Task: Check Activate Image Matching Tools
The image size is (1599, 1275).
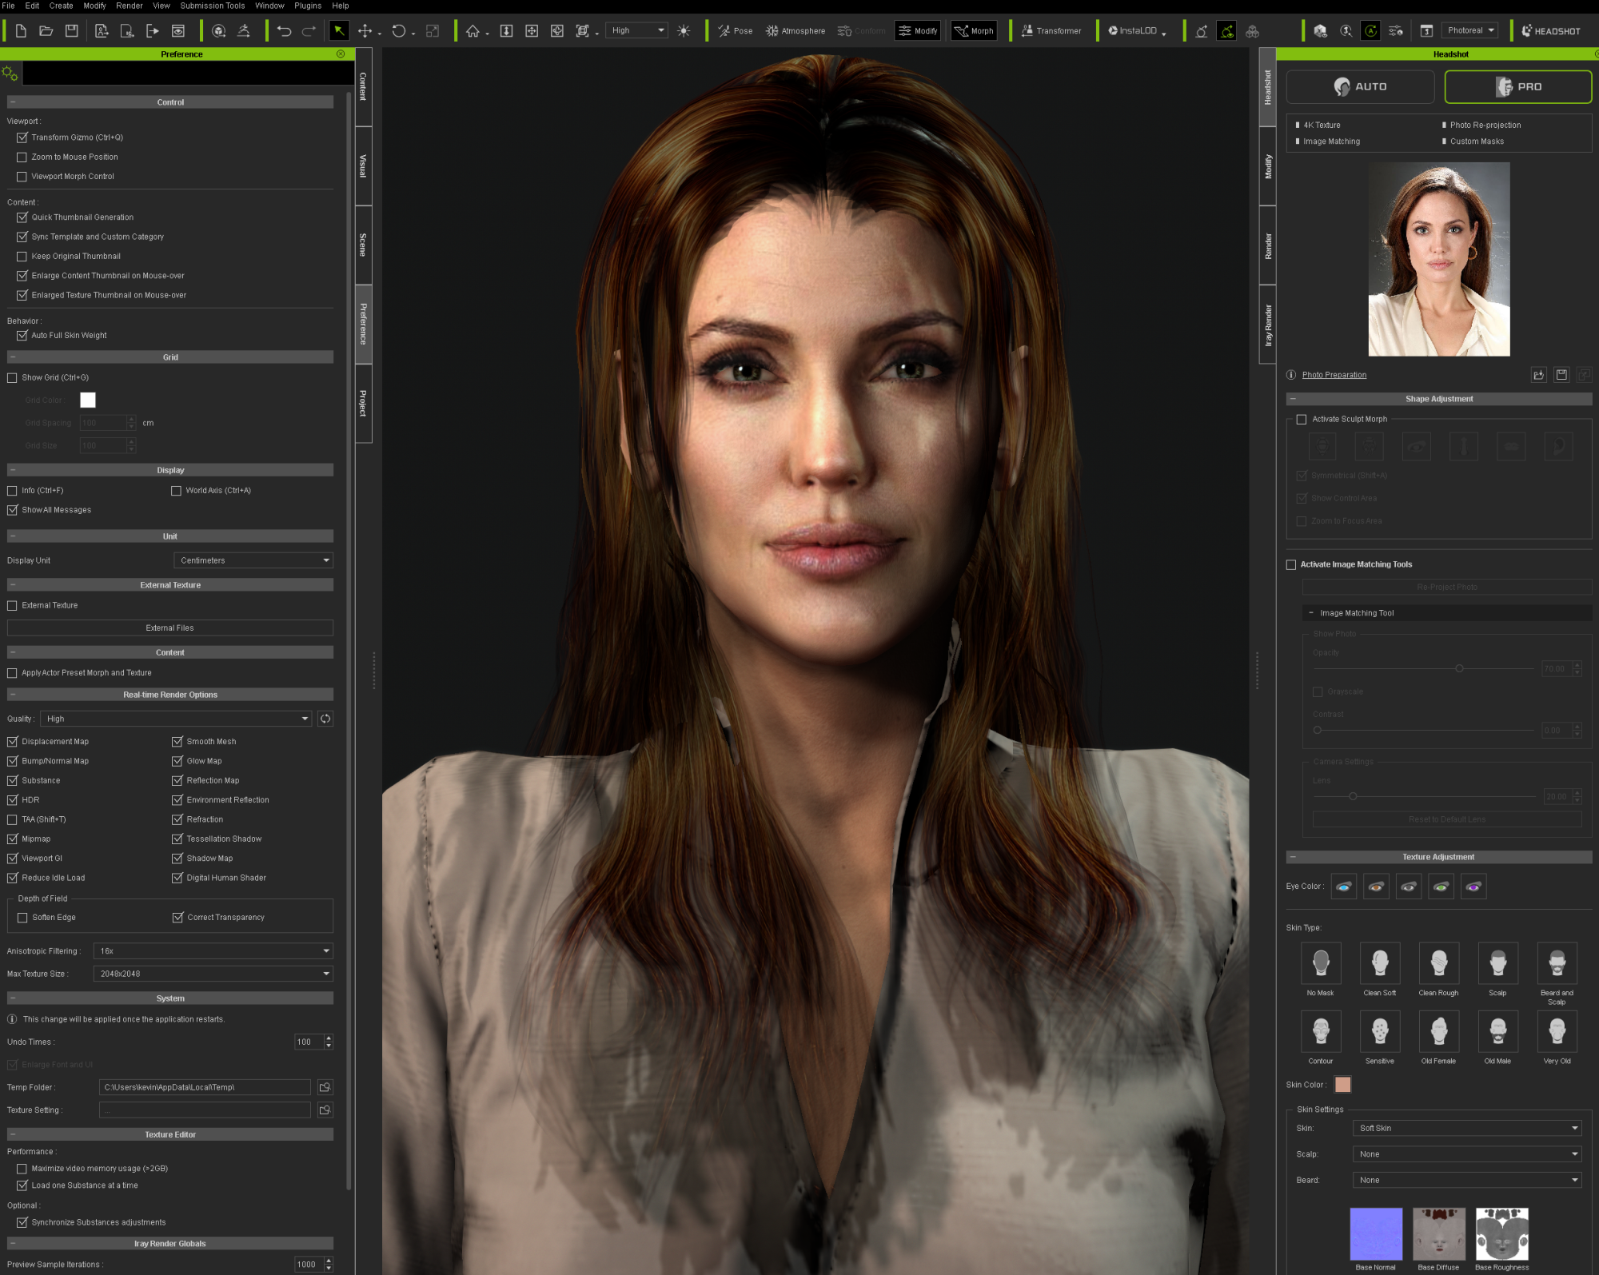Action: point(1291,564)
